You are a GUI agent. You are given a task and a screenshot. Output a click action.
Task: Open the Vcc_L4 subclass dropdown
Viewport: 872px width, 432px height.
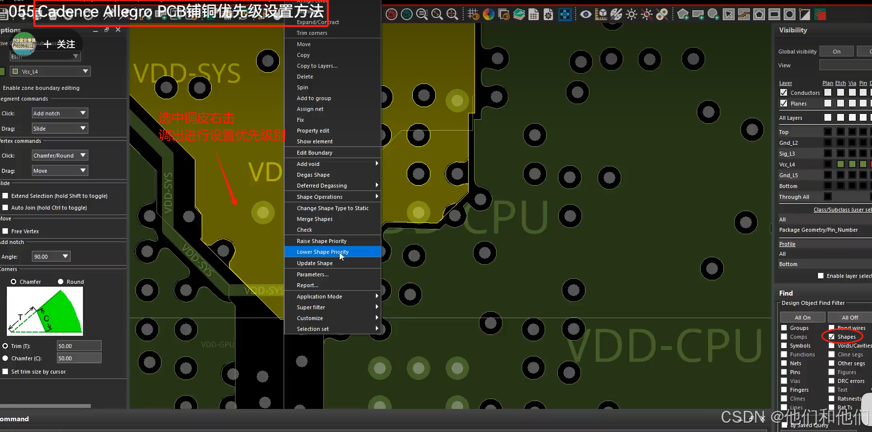(x=50, y=72)
